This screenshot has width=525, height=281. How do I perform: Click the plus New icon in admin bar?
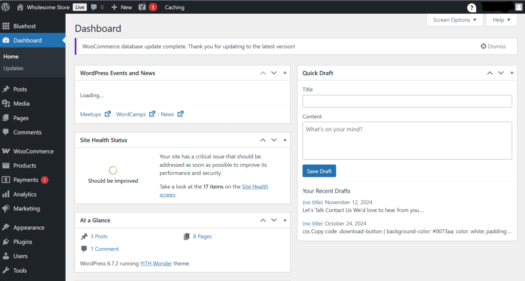[114, 7]
